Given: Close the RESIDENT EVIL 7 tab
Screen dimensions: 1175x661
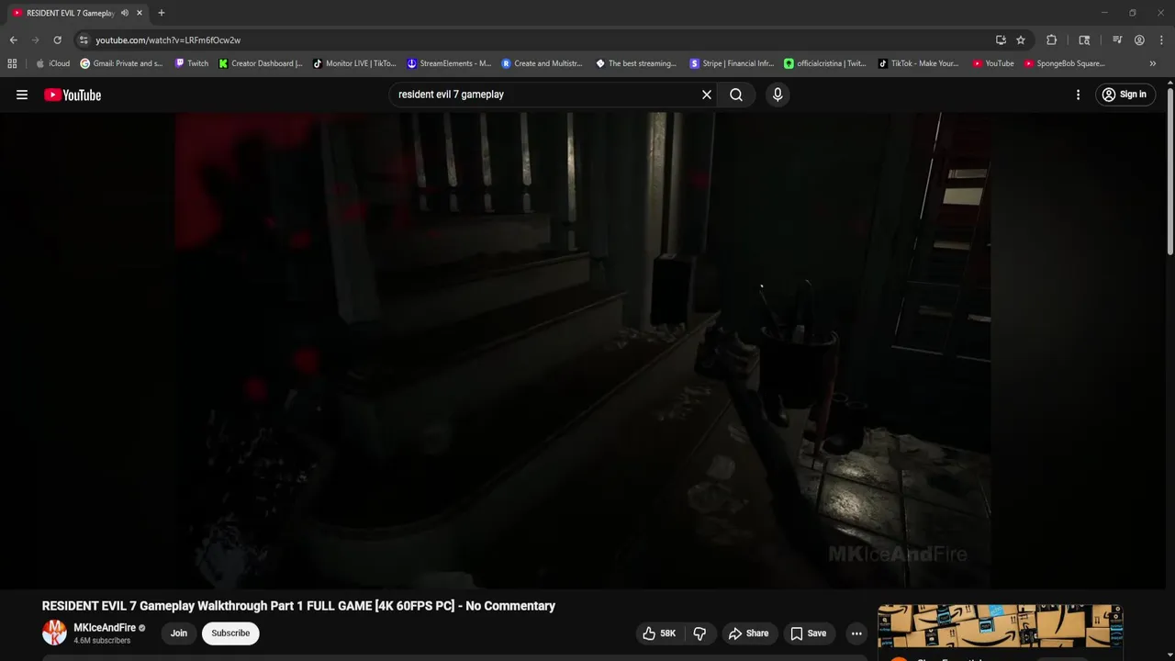Looking at the screenshot, I should (x=140, y=13).
